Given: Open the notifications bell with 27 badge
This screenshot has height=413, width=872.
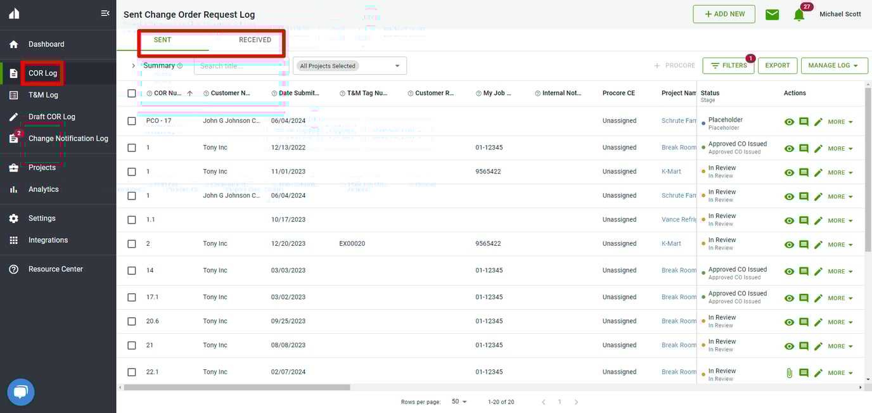Looking at the screenshot, I should point(799,15).
